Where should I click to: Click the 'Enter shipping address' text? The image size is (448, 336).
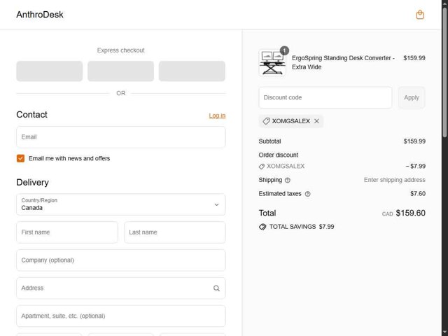pyautogui.click(x=395, y=180)
